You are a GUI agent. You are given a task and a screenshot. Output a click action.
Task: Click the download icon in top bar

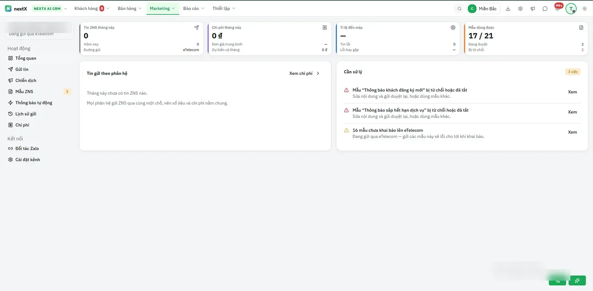tap(508, 9)
